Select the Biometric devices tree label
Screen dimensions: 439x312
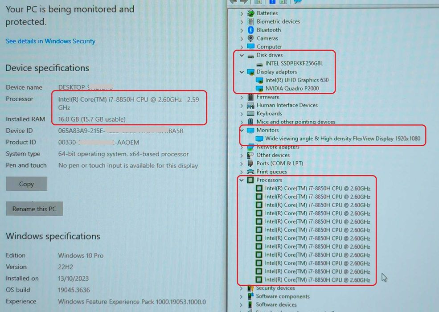click(278, 21)
